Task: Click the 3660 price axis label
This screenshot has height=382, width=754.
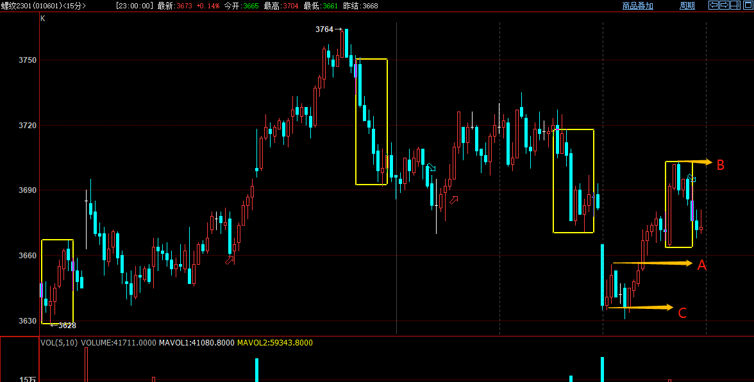Action: [28, 256]
